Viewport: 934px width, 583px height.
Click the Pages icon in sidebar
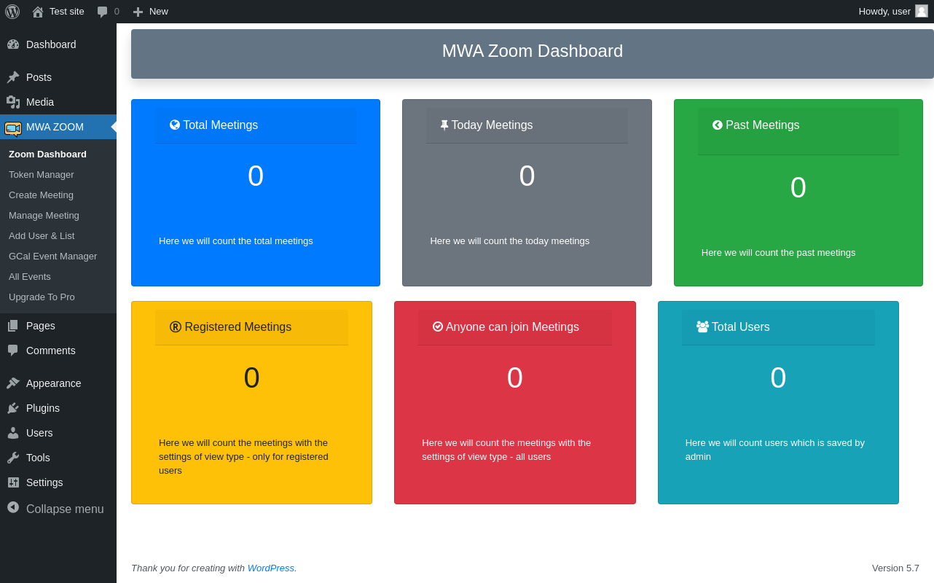coord(13,326)
